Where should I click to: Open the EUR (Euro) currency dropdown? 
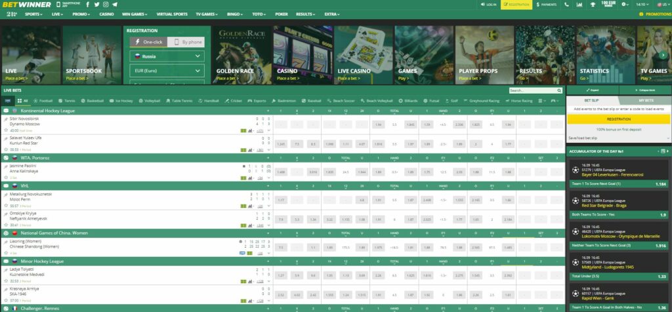pos(167,71)
